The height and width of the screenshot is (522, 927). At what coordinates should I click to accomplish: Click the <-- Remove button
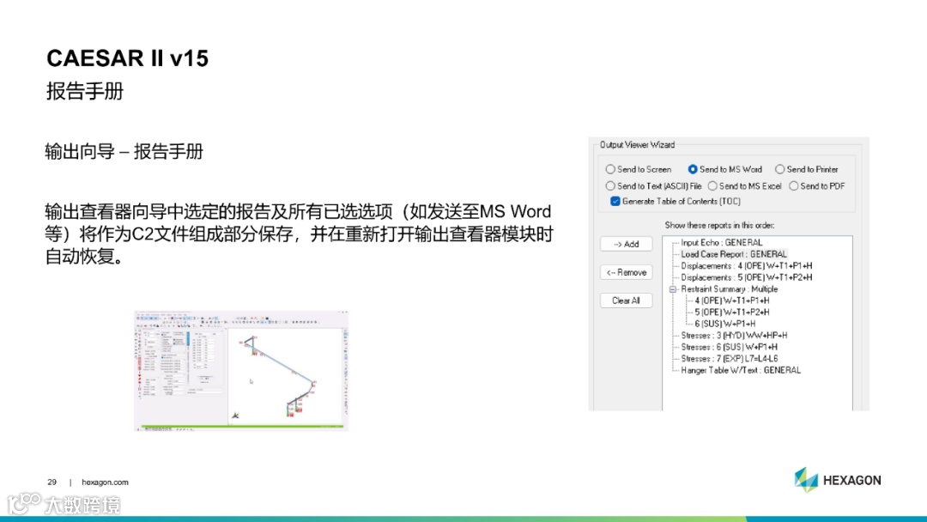(626, 272)
